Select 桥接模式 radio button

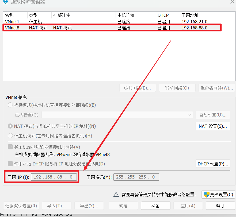[x=10, y=105]
